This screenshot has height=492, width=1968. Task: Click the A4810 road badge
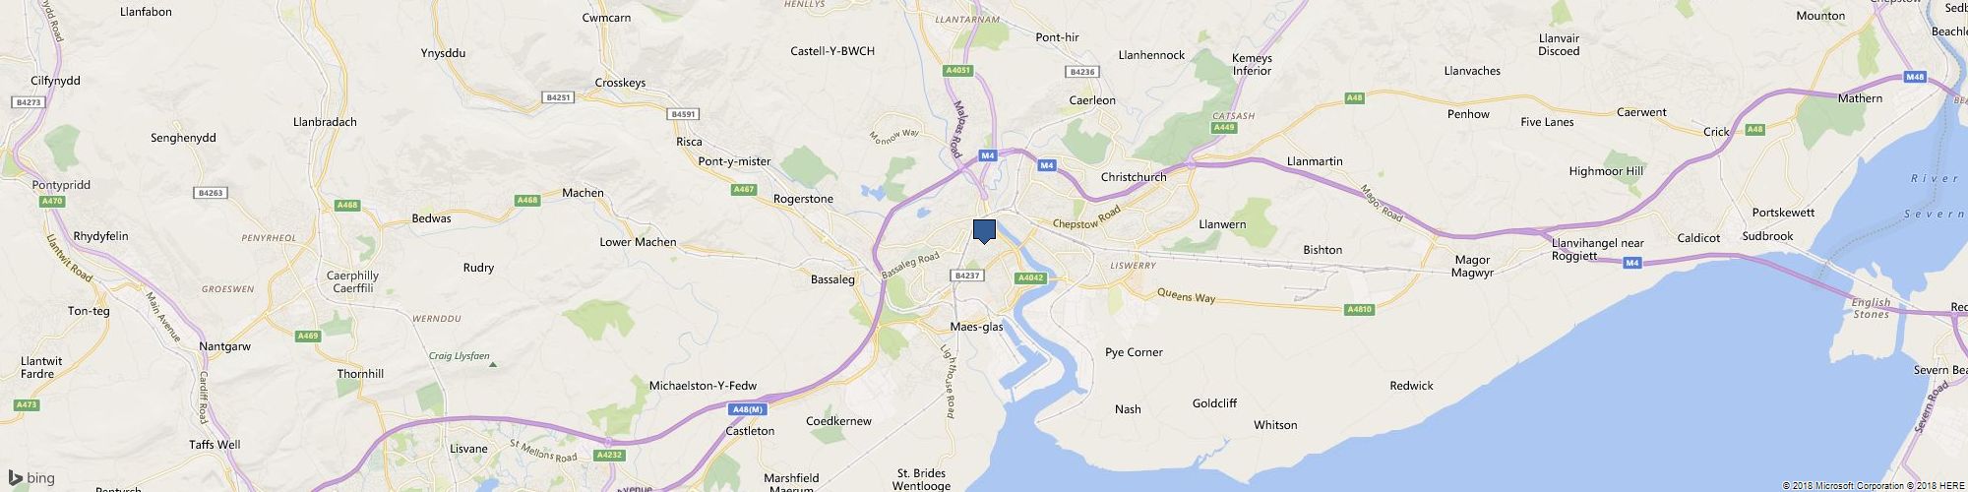coord(1359,309)
